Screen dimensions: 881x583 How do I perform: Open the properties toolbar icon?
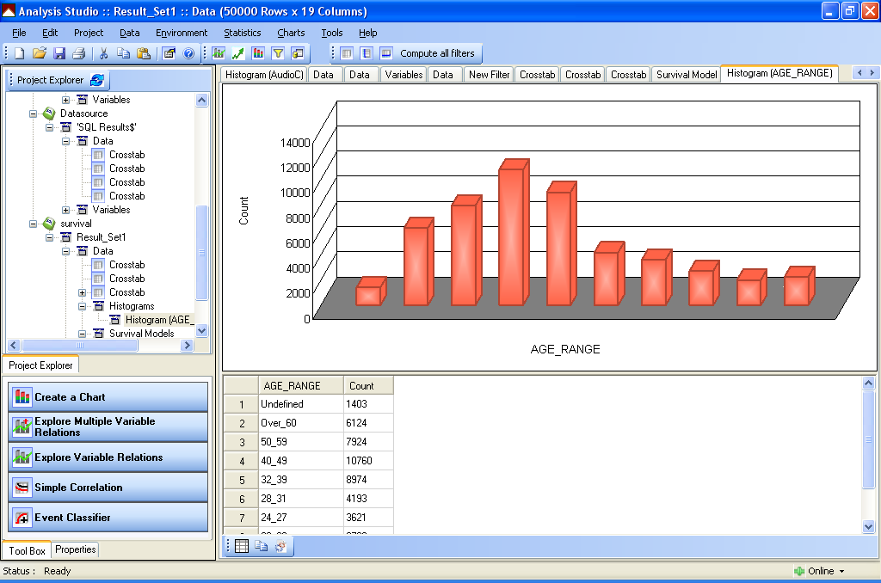[169, 53]
